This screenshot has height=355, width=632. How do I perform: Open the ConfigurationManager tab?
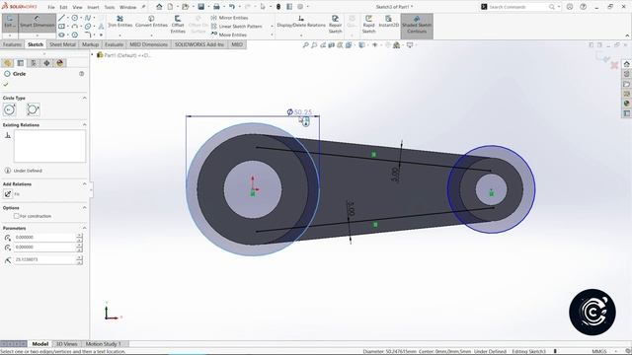click(34, 63)
